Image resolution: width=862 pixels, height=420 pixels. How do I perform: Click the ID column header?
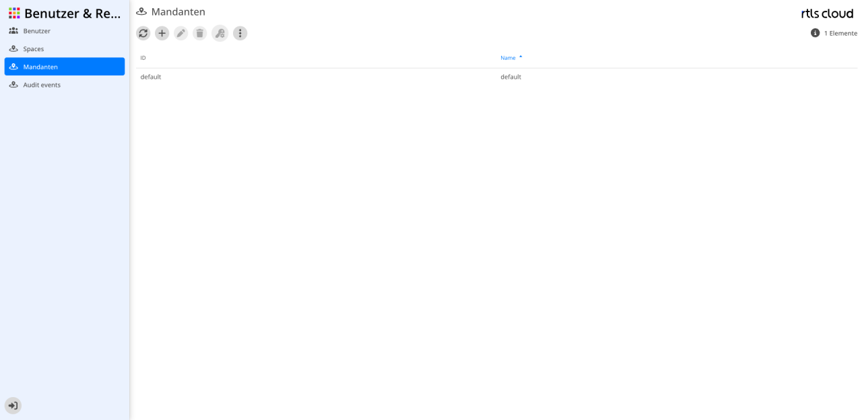pos(143,58)
